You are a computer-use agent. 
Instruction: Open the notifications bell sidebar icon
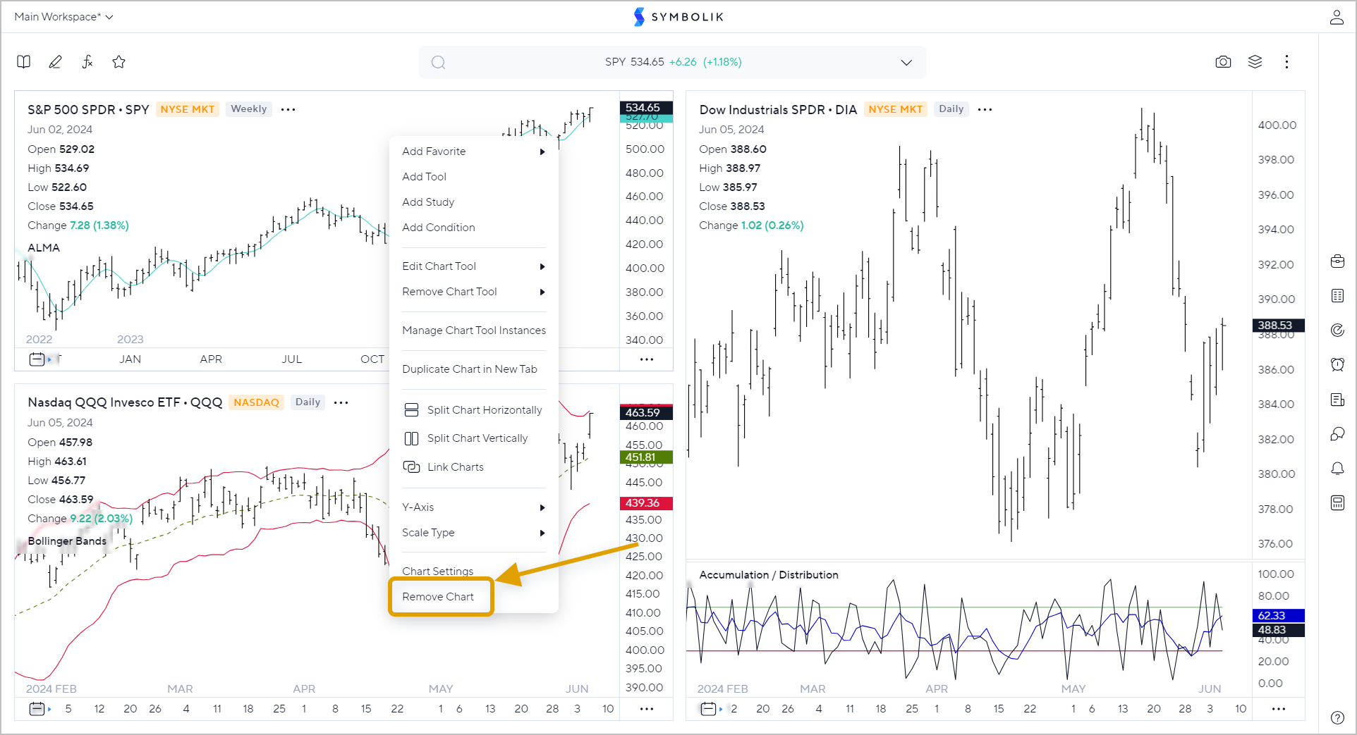(x=1337, y=468)
